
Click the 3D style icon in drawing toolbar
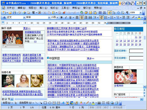117,103
